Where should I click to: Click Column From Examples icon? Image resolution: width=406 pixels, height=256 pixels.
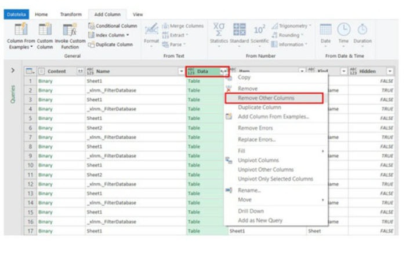[21, 29]
